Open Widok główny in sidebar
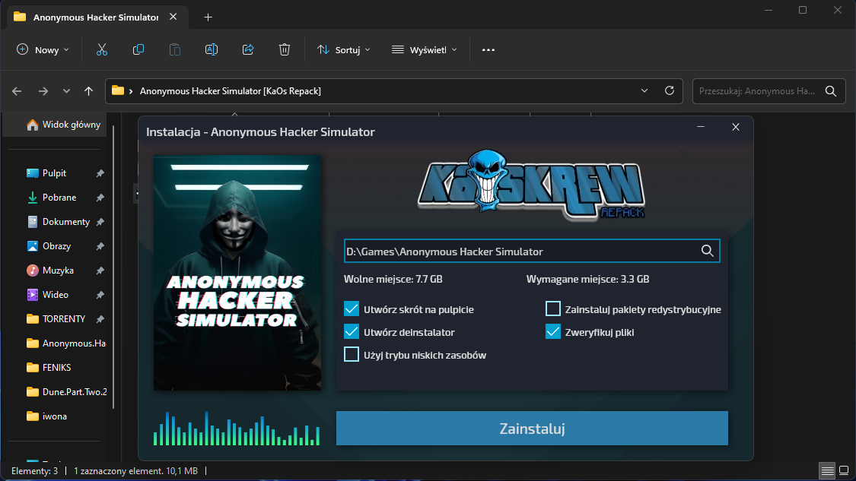The width and height of the screenshot is (856, 481). 63,125
